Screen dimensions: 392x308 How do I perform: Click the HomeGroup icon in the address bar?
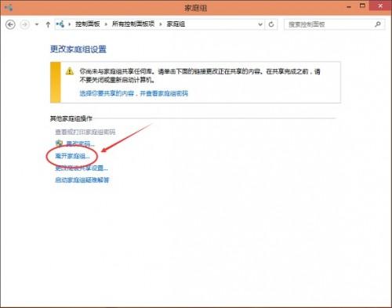[60, 24]
